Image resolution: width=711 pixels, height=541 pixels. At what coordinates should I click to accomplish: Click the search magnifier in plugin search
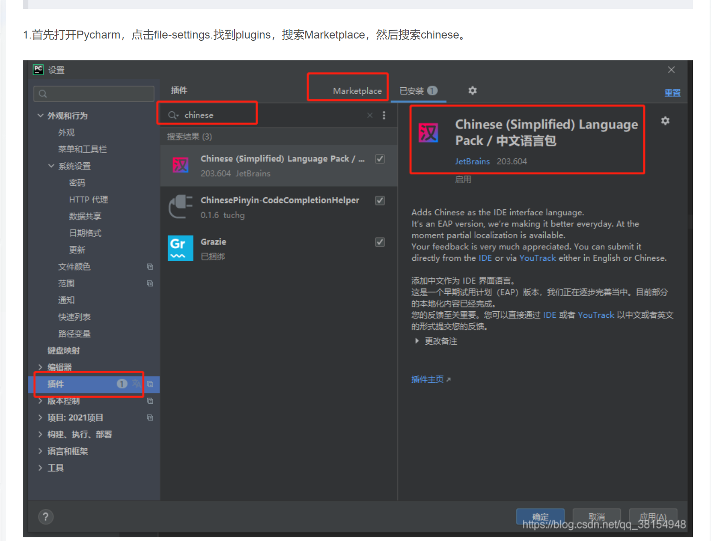pyautogui.click(x=173, y=115)
